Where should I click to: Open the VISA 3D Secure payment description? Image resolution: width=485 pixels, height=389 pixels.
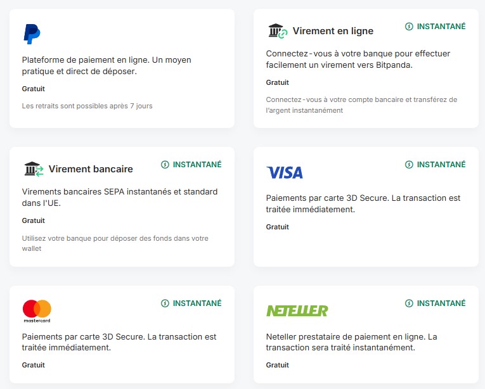363,203
